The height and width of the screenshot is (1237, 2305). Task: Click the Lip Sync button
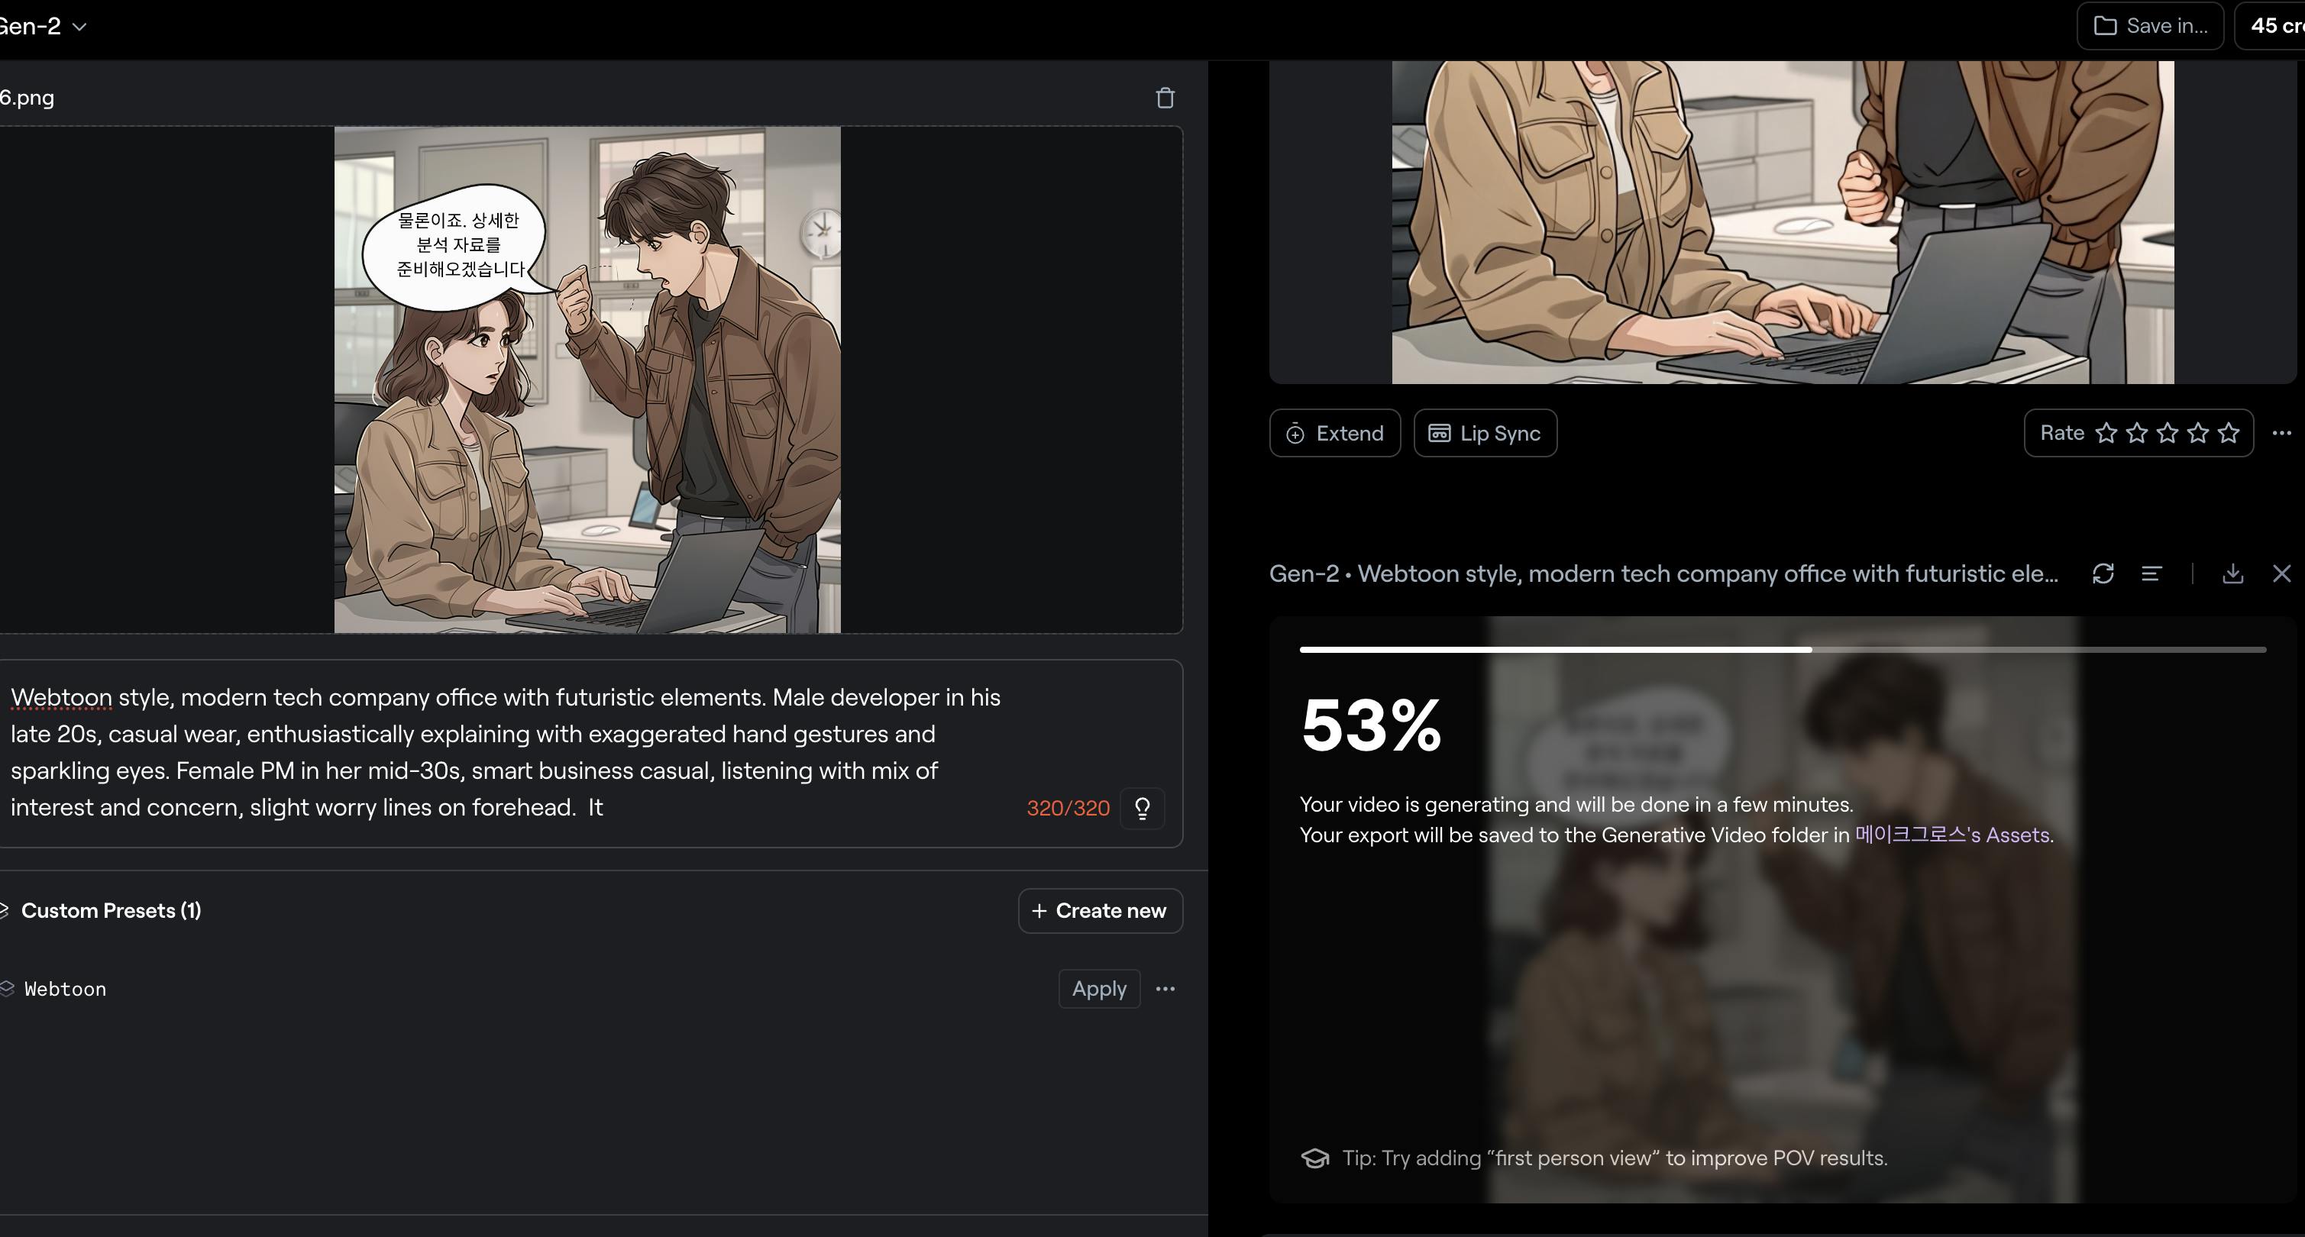tap(1485, 433)
